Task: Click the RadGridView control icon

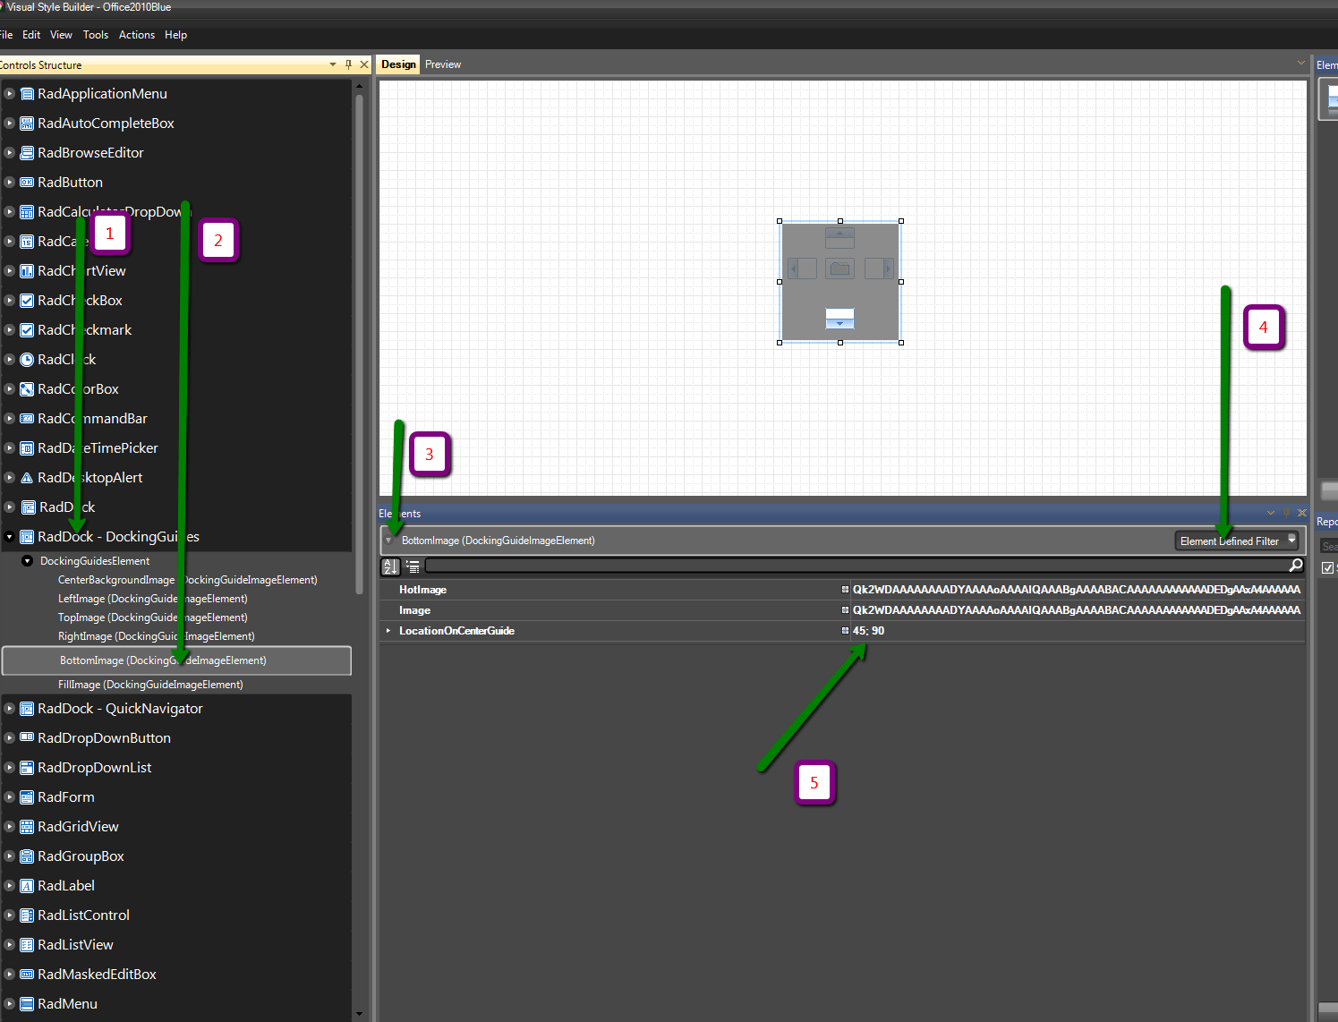Action: (x=27, y=827)
